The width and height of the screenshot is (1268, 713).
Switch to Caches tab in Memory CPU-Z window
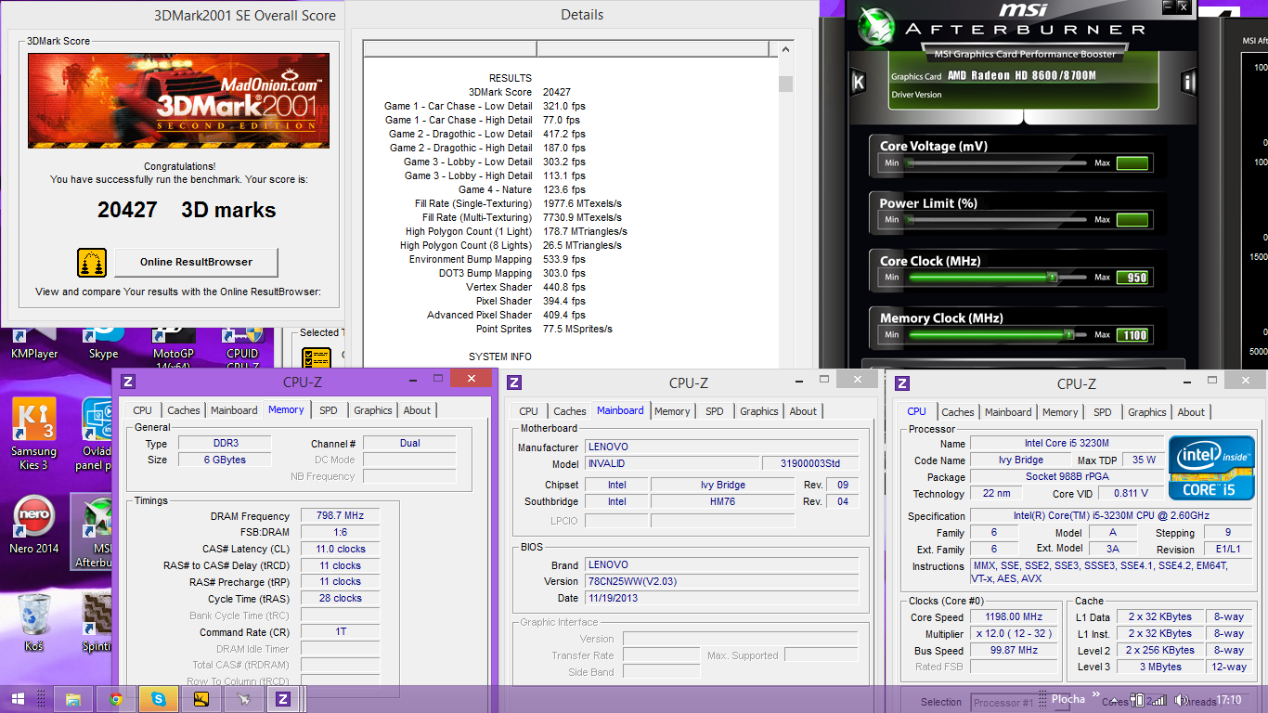[184, 410]
